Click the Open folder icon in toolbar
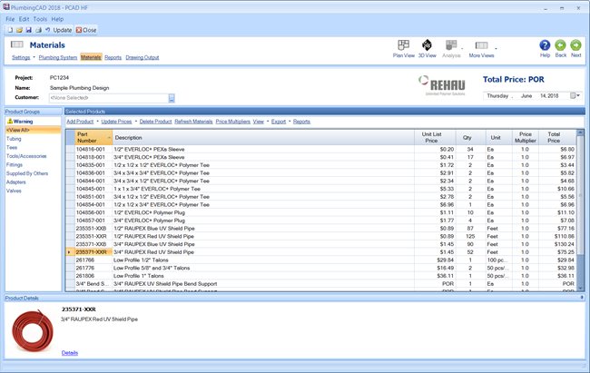Screen dimensions: 590x373 point(20,30)
